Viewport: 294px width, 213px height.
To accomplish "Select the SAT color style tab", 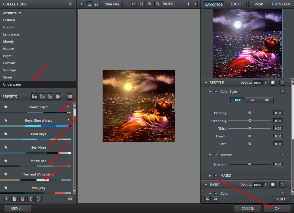I will click(x=252, y=100).
